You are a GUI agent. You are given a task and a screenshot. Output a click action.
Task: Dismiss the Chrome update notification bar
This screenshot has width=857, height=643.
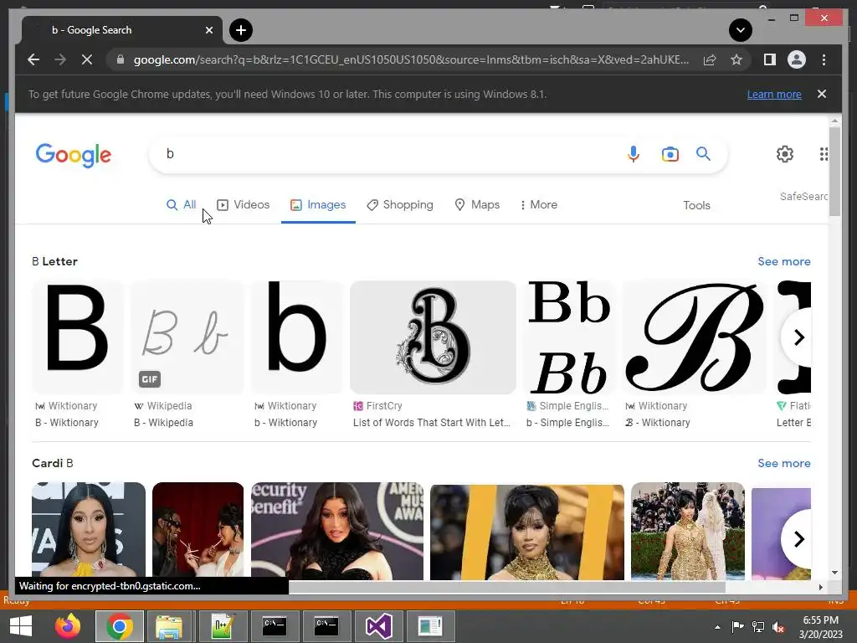tap(822, 94)
